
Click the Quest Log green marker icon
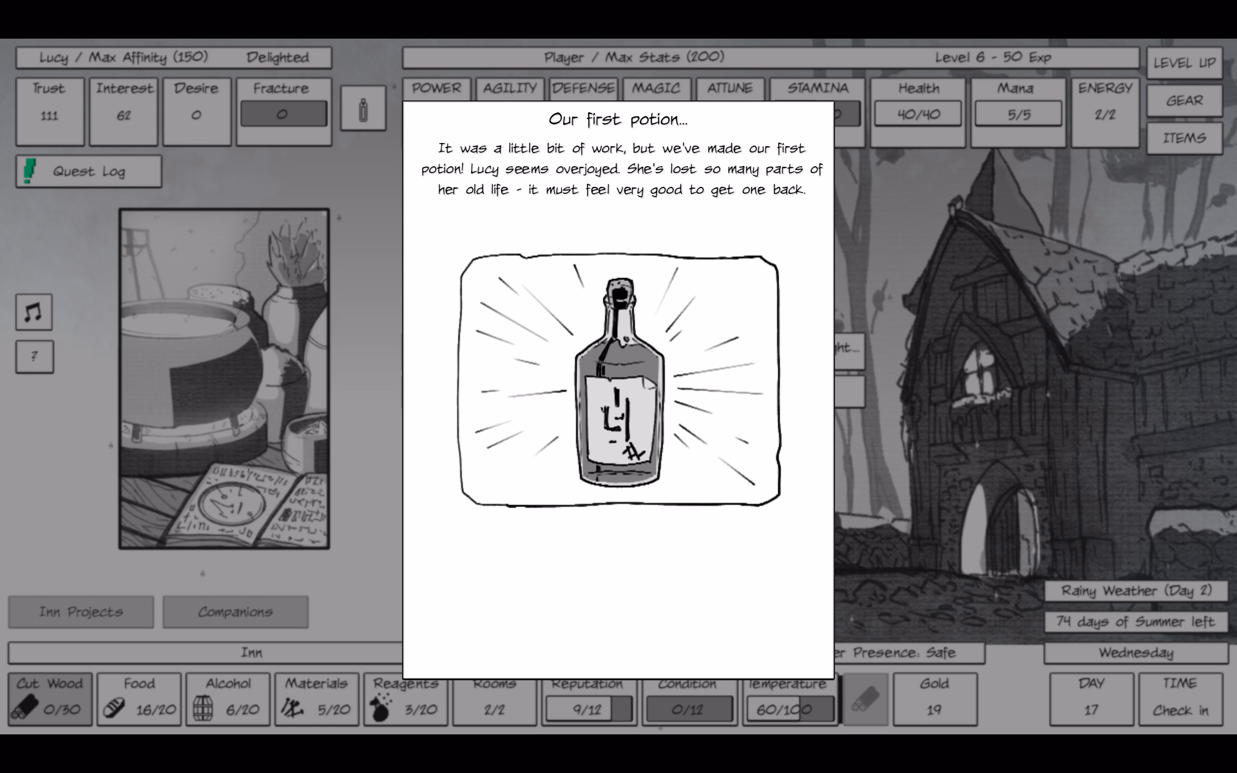pyautogui.click(x=28, y=171)
